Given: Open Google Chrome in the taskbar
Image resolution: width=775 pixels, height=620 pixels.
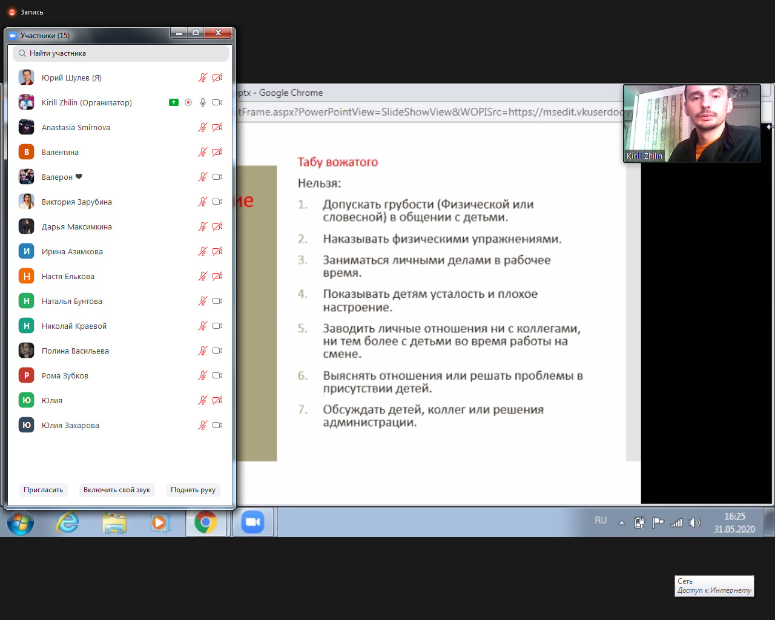Looking at the screenshot, I should pyautogui.click(x=205, y=522).
